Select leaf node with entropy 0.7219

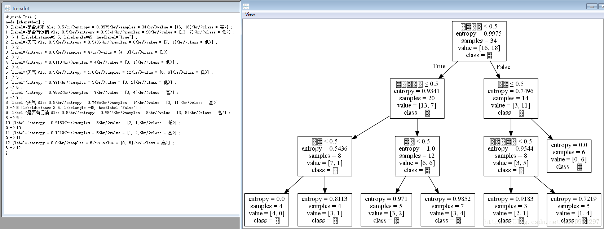coord(573,210)
